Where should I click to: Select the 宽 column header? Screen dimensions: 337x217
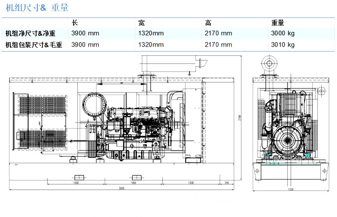click(142, 23)
